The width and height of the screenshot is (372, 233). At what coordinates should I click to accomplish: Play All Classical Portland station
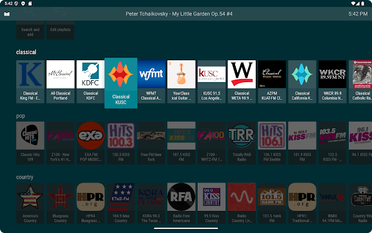click(60, 82)
